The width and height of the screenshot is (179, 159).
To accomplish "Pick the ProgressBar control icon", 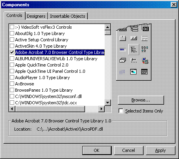I will (x=123, y=50).
